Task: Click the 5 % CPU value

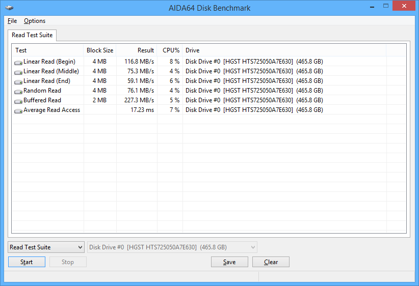Action: [174, 100]
